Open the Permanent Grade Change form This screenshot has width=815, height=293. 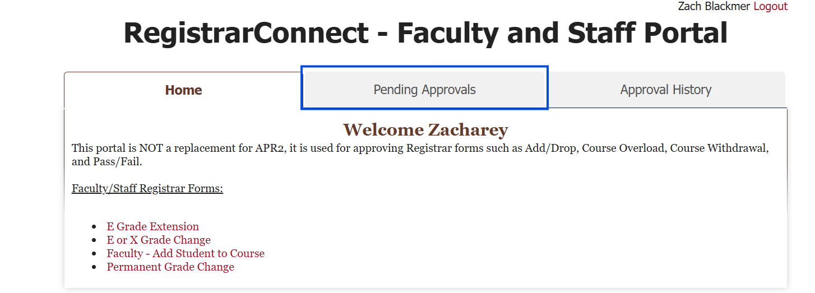(170, 267)
